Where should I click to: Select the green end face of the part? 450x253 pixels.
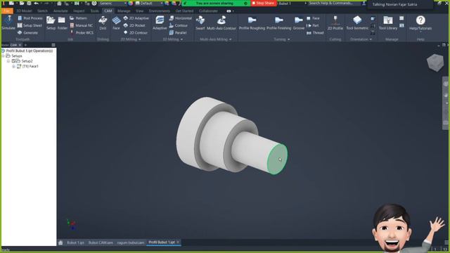277,160
